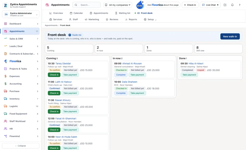
Task: Open the Waiting list tab
Action: click(123, 13)
